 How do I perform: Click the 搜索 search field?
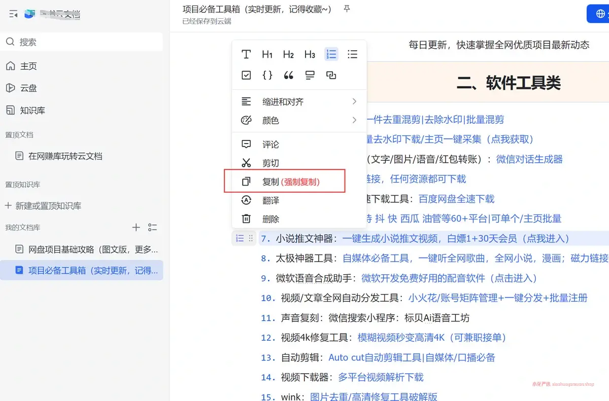[x=81, y=42]
